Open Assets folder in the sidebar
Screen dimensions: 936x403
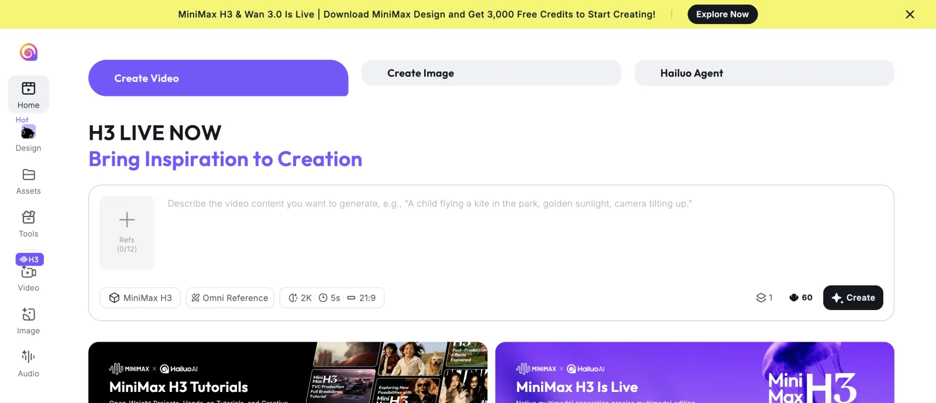pos(29,181)
